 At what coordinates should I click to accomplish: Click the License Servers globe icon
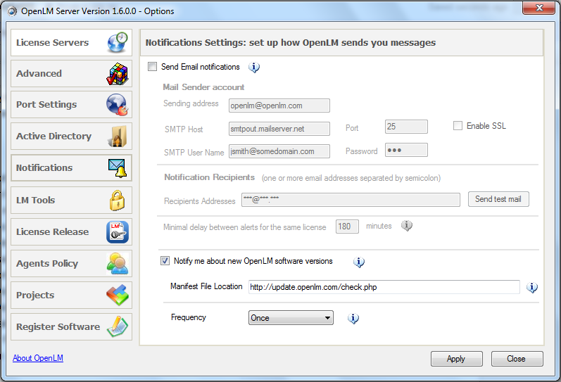[118, 42]
